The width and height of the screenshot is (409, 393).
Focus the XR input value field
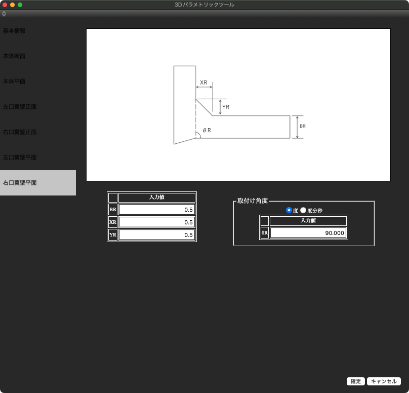click(x=157, y=222)
